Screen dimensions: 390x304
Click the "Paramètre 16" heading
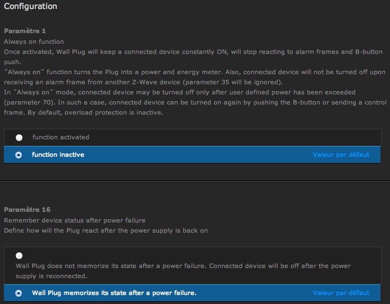coord(27,210)
